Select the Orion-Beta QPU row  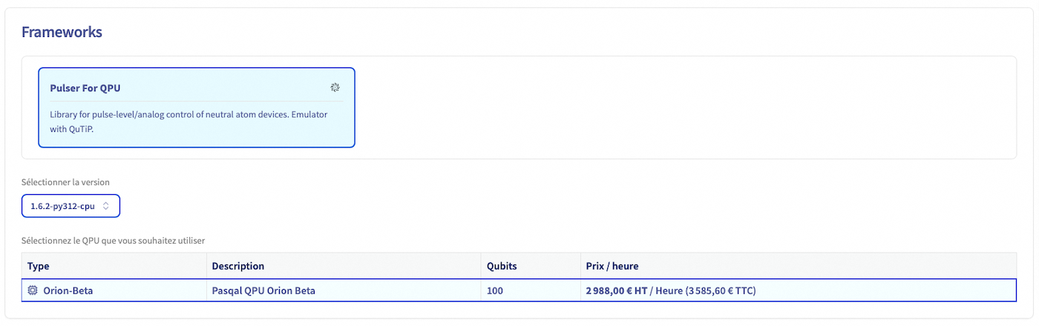pos(518,290)
